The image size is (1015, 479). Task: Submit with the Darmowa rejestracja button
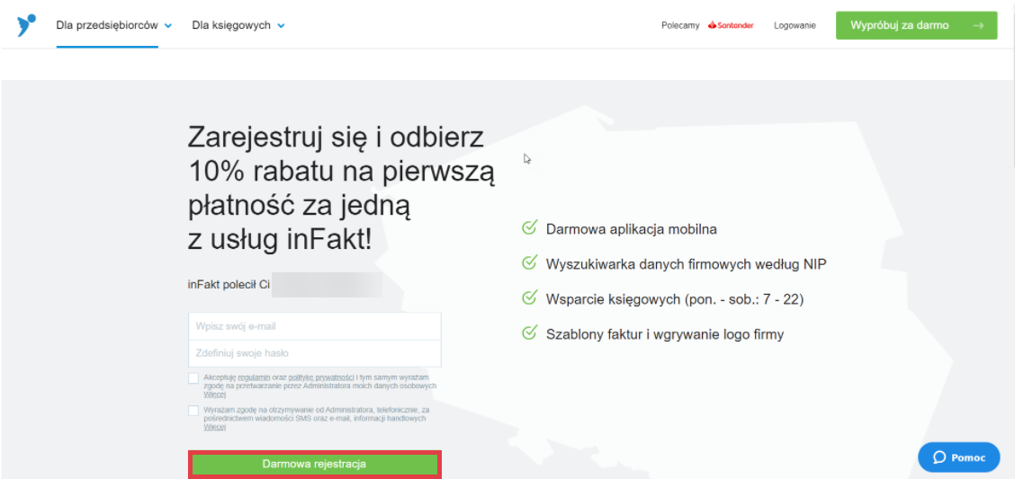(314, 464)
